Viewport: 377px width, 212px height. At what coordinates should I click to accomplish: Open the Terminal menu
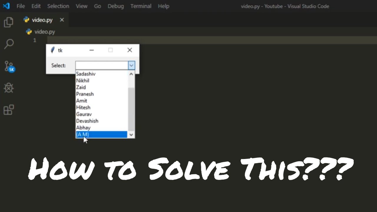click(141, 6)
